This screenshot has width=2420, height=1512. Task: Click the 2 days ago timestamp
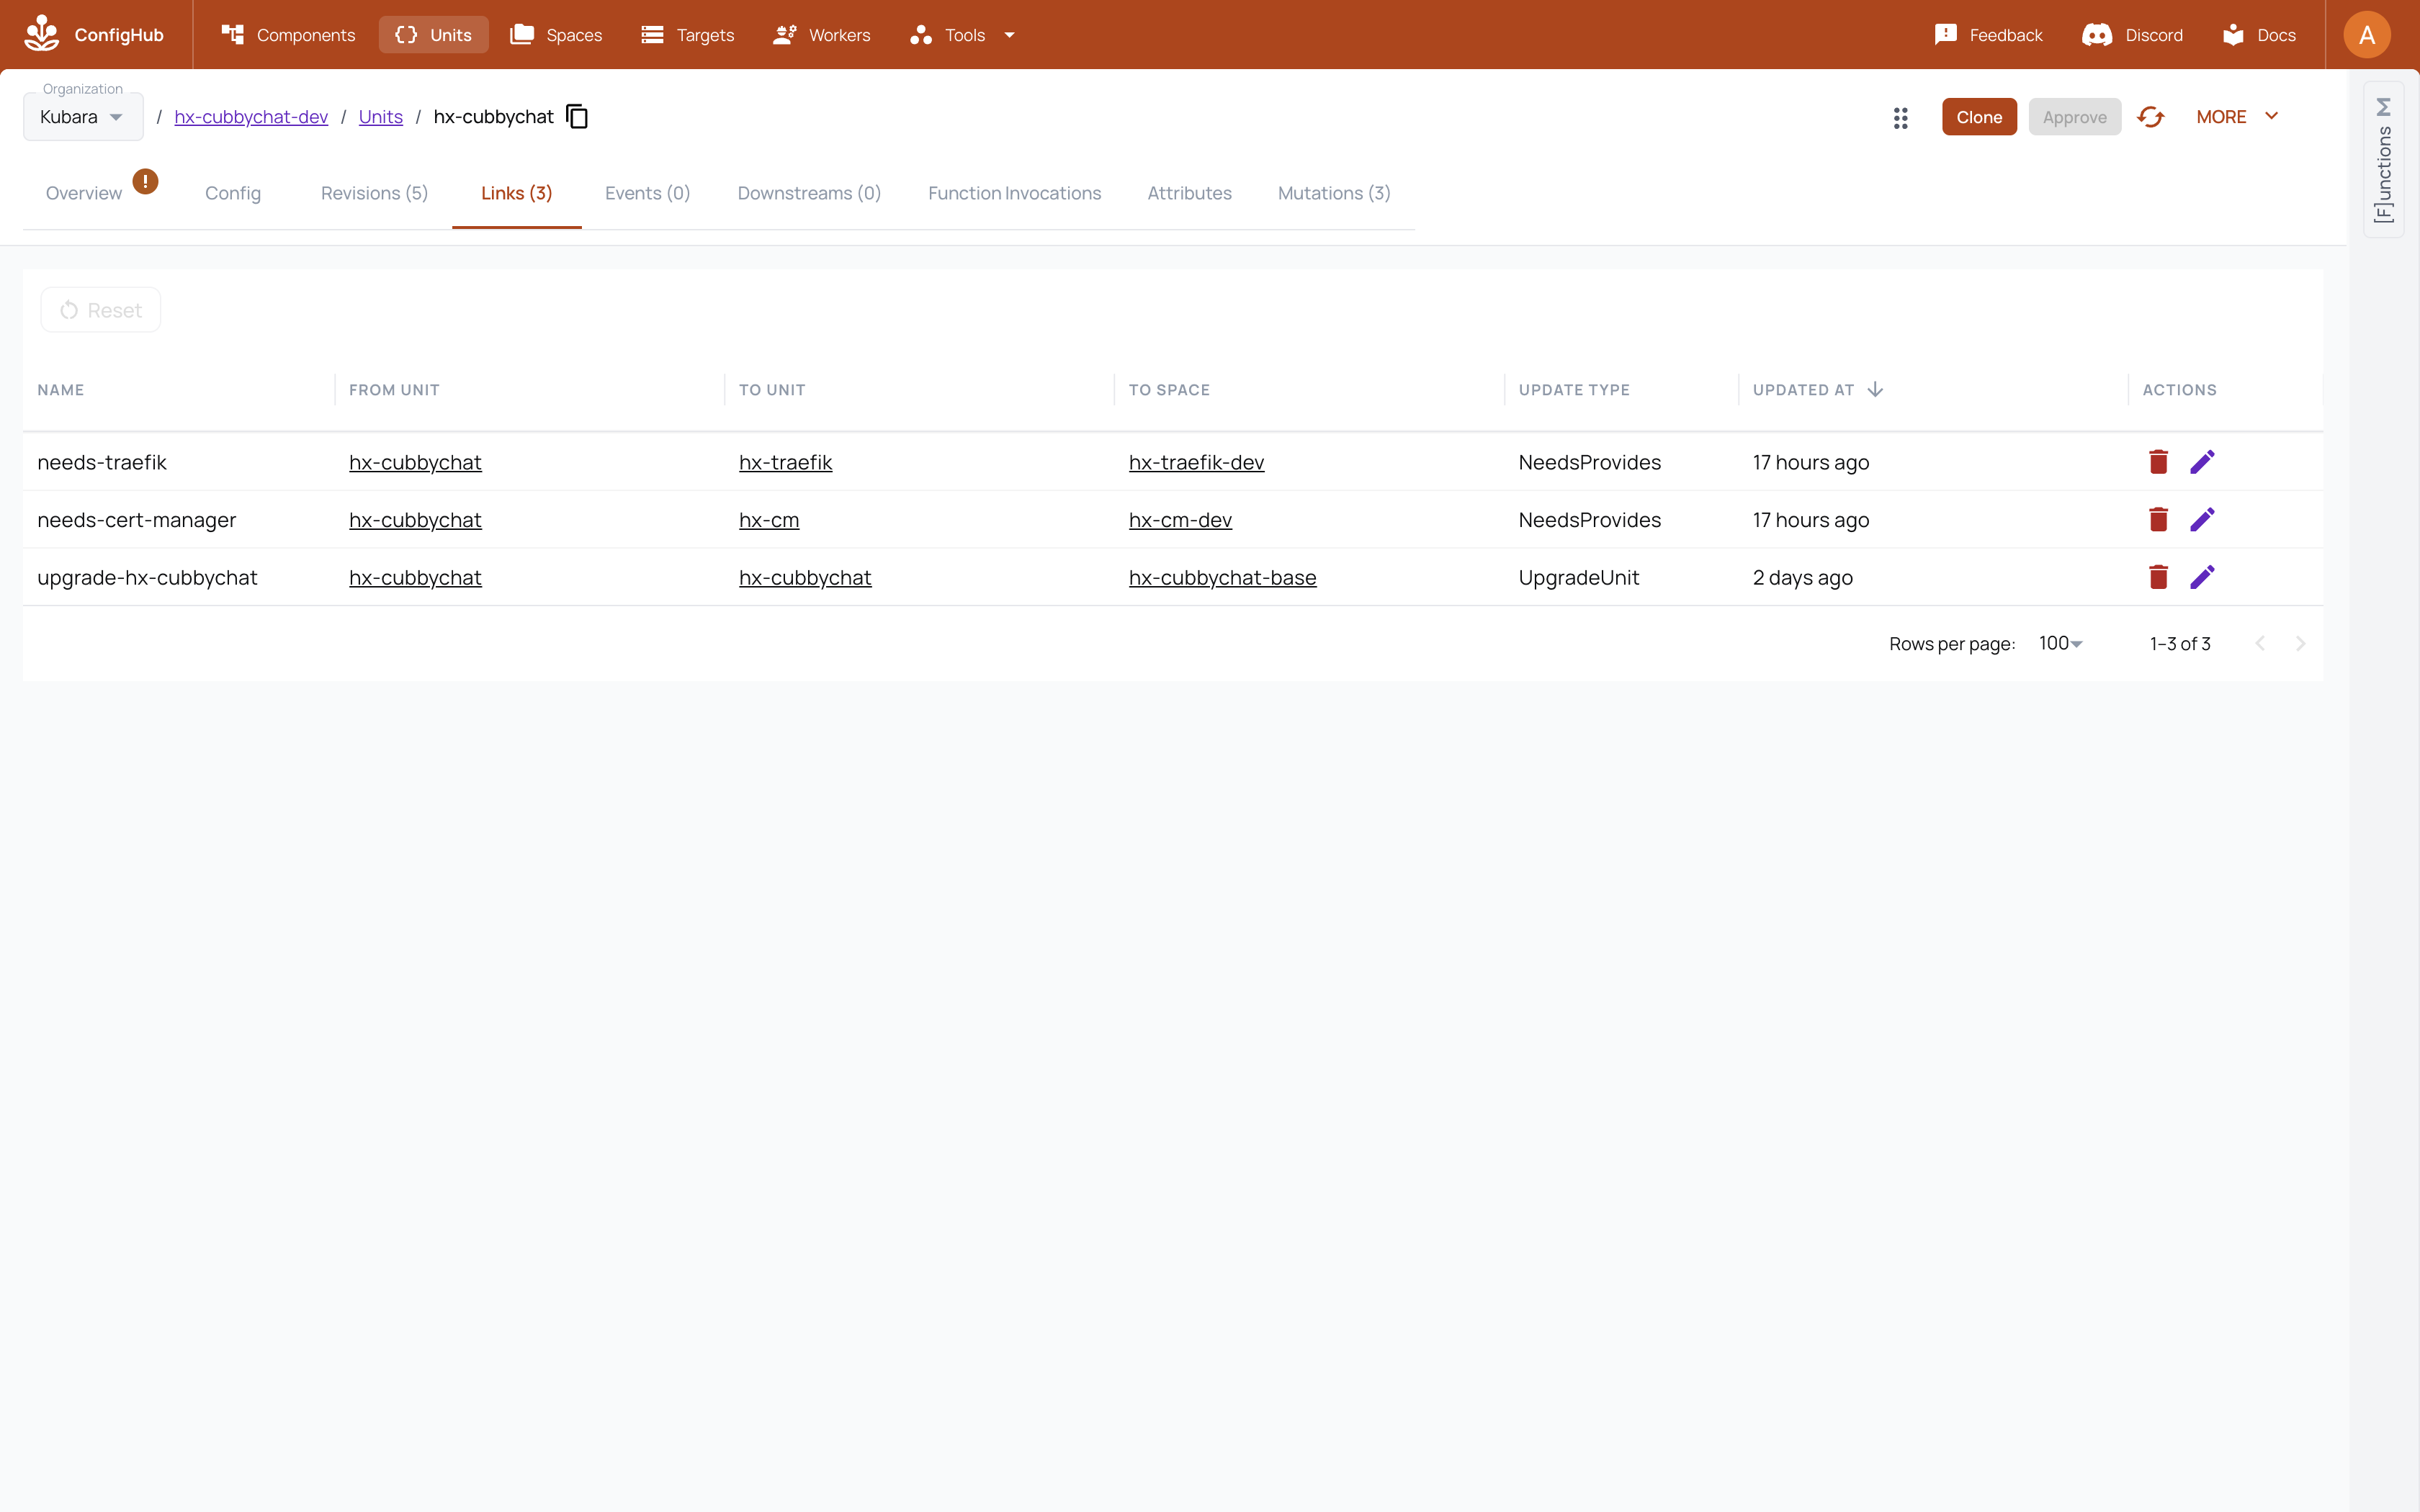(1802, 578)
